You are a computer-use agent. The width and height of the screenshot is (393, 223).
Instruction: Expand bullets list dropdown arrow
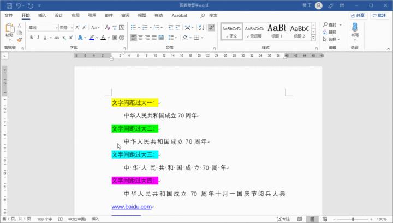point(139,28)
